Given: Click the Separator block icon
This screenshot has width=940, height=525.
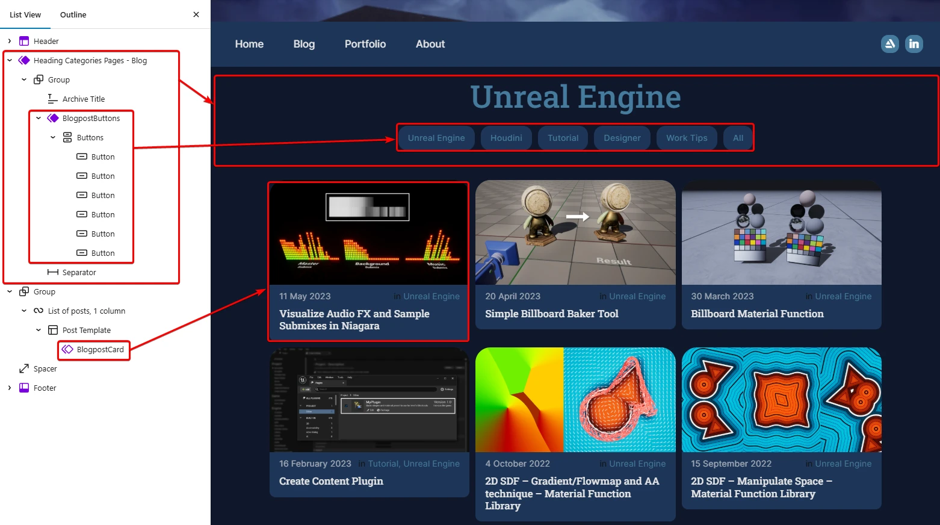Looking at the screenshot, I should tap(53, 272).
